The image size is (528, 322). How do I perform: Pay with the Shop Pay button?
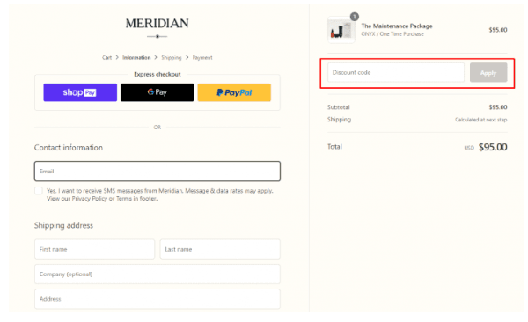click(80, 92)
